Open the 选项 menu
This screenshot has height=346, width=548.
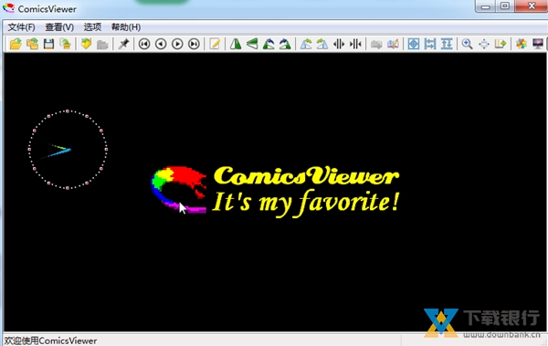click(92, 26)
